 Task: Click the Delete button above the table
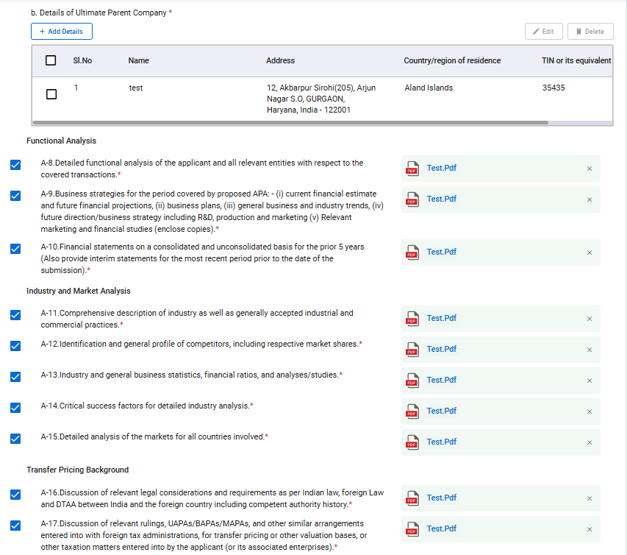tap(590, 32)
